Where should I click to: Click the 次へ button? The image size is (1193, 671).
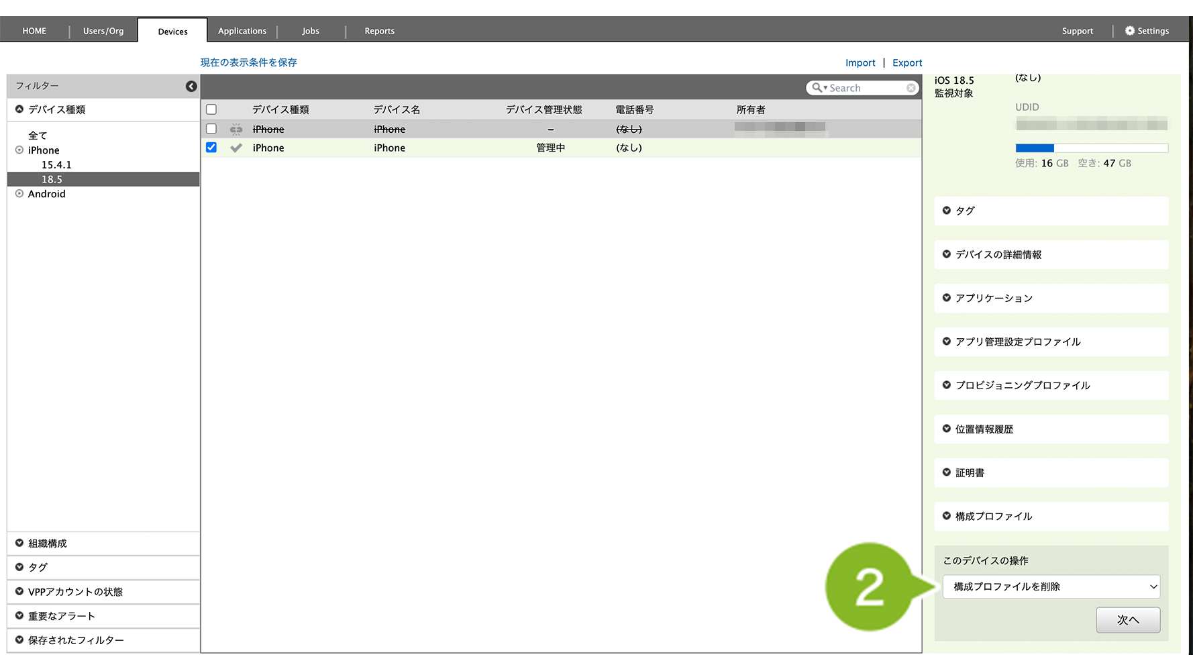[1127, 620]
